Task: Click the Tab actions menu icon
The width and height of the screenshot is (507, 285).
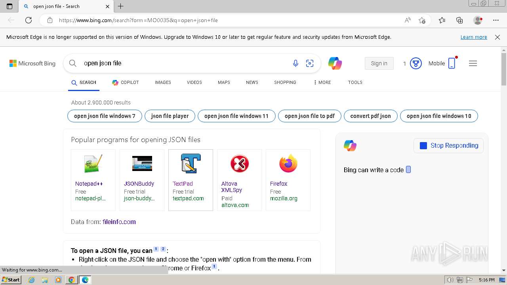Action: click(x=10, y=6)
